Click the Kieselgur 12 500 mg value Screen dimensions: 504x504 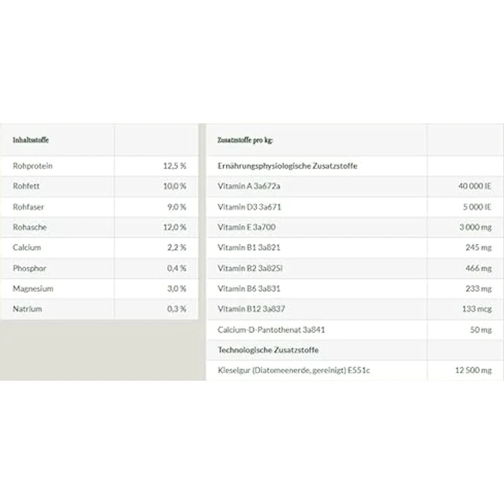click(473, 370)
